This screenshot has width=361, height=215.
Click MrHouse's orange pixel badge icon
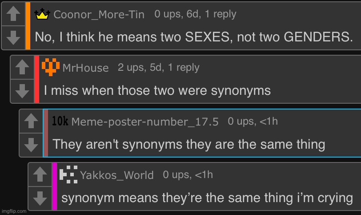51,67
